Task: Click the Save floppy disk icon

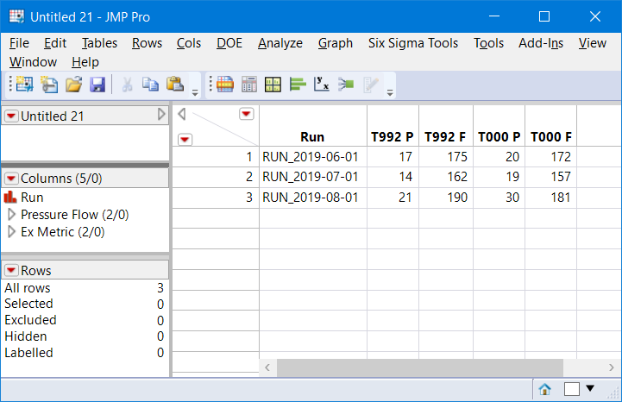Action: [x=97, y=85]
